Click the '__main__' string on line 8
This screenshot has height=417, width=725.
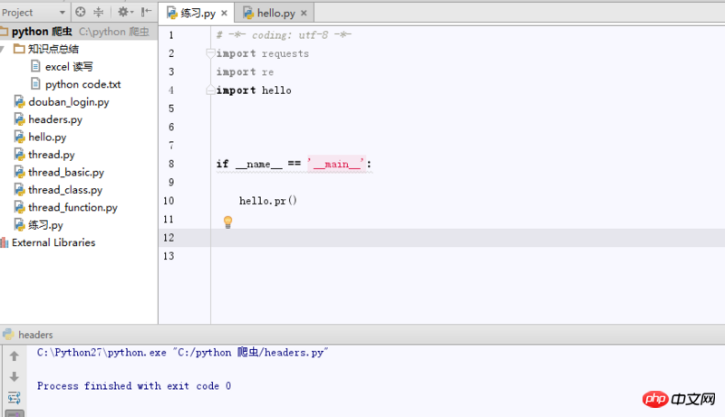pyautogui.click(x=336, y=165)
